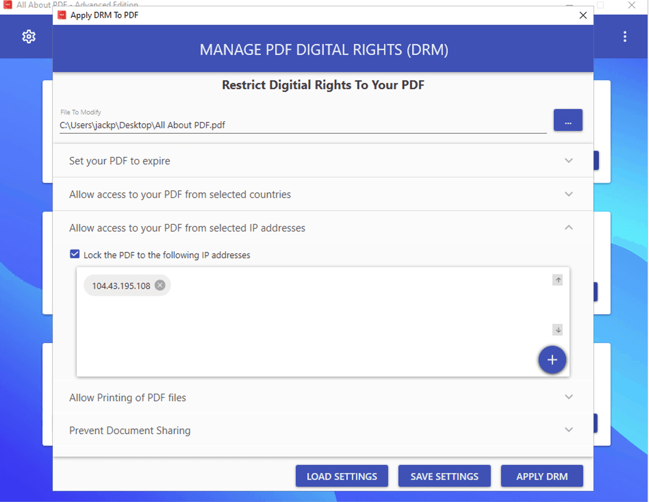Viewport: 649px width, 502px height.
Task: Remove IP address 104.43.195.108 chip
Action: (x=160, y=285)
